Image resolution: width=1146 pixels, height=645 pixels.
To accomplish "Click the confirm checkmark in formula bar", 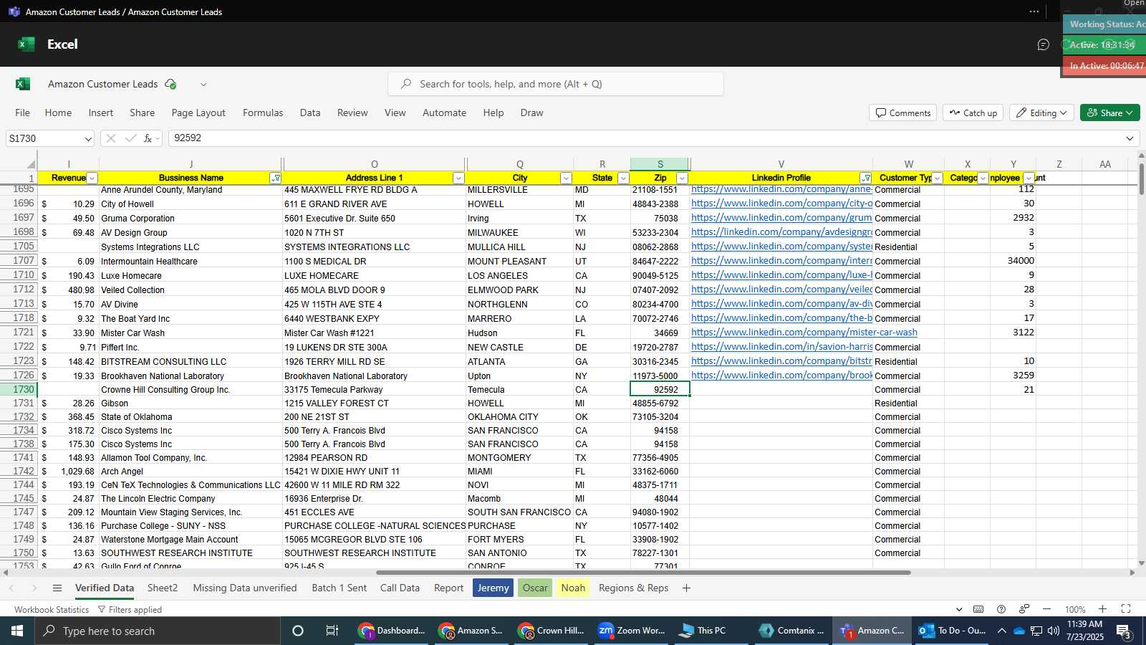I will click(x=130, y=138).
